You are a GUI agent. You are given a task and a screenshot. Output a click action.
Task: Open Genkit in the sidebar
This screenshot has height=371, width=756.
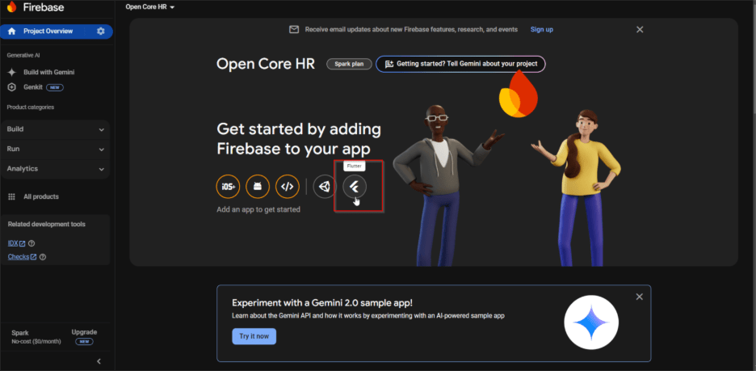pos(33,86)
